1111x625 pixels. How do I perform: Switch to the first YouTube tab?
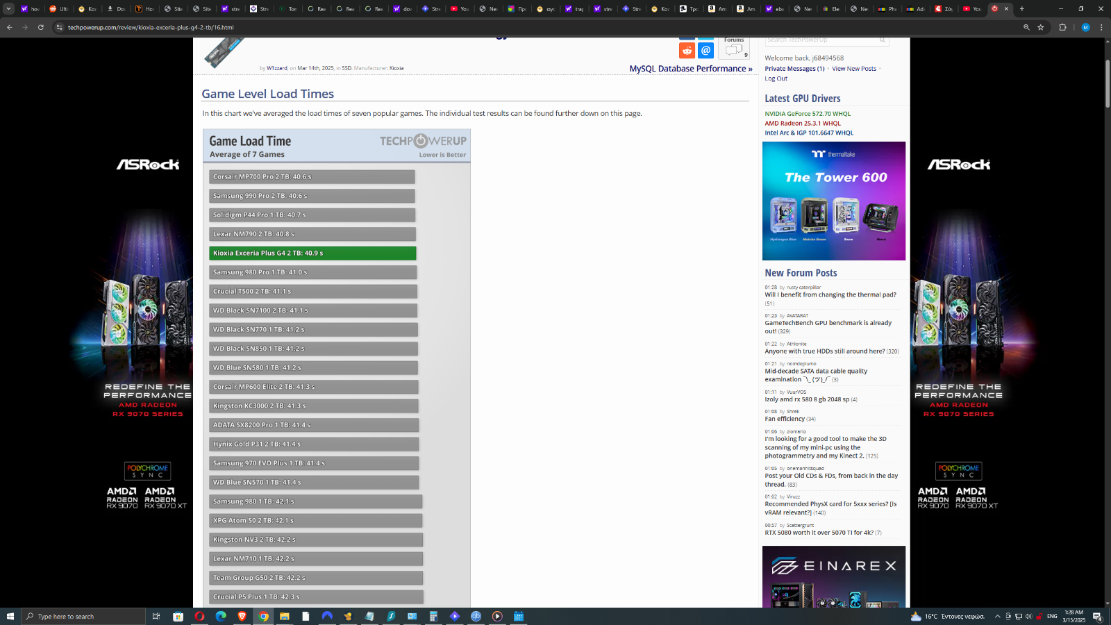pyautogui.click(x=459, y=8)
